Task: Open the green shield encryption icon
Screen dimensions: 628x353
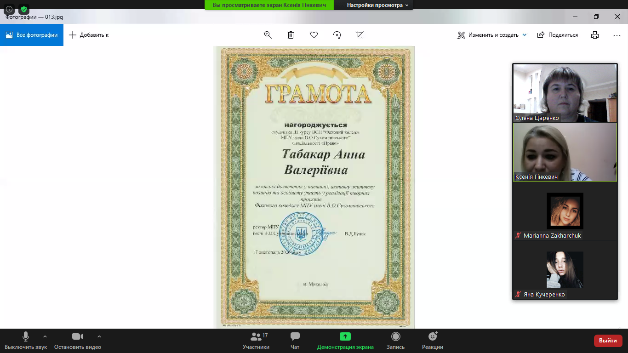Action: 23,9
